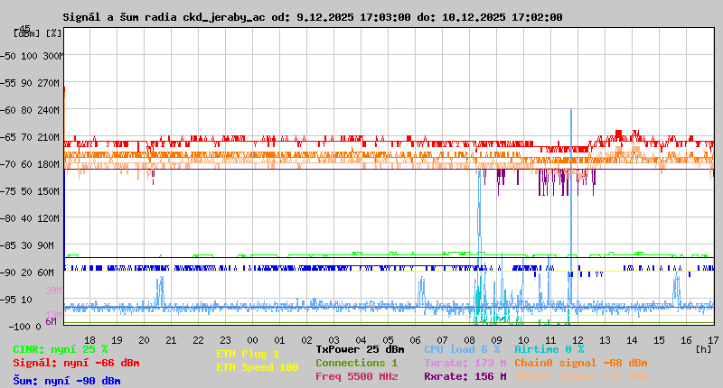
Task: Click the 'CPU load 6 %' legend label
Action: click(x=462, y=349)
